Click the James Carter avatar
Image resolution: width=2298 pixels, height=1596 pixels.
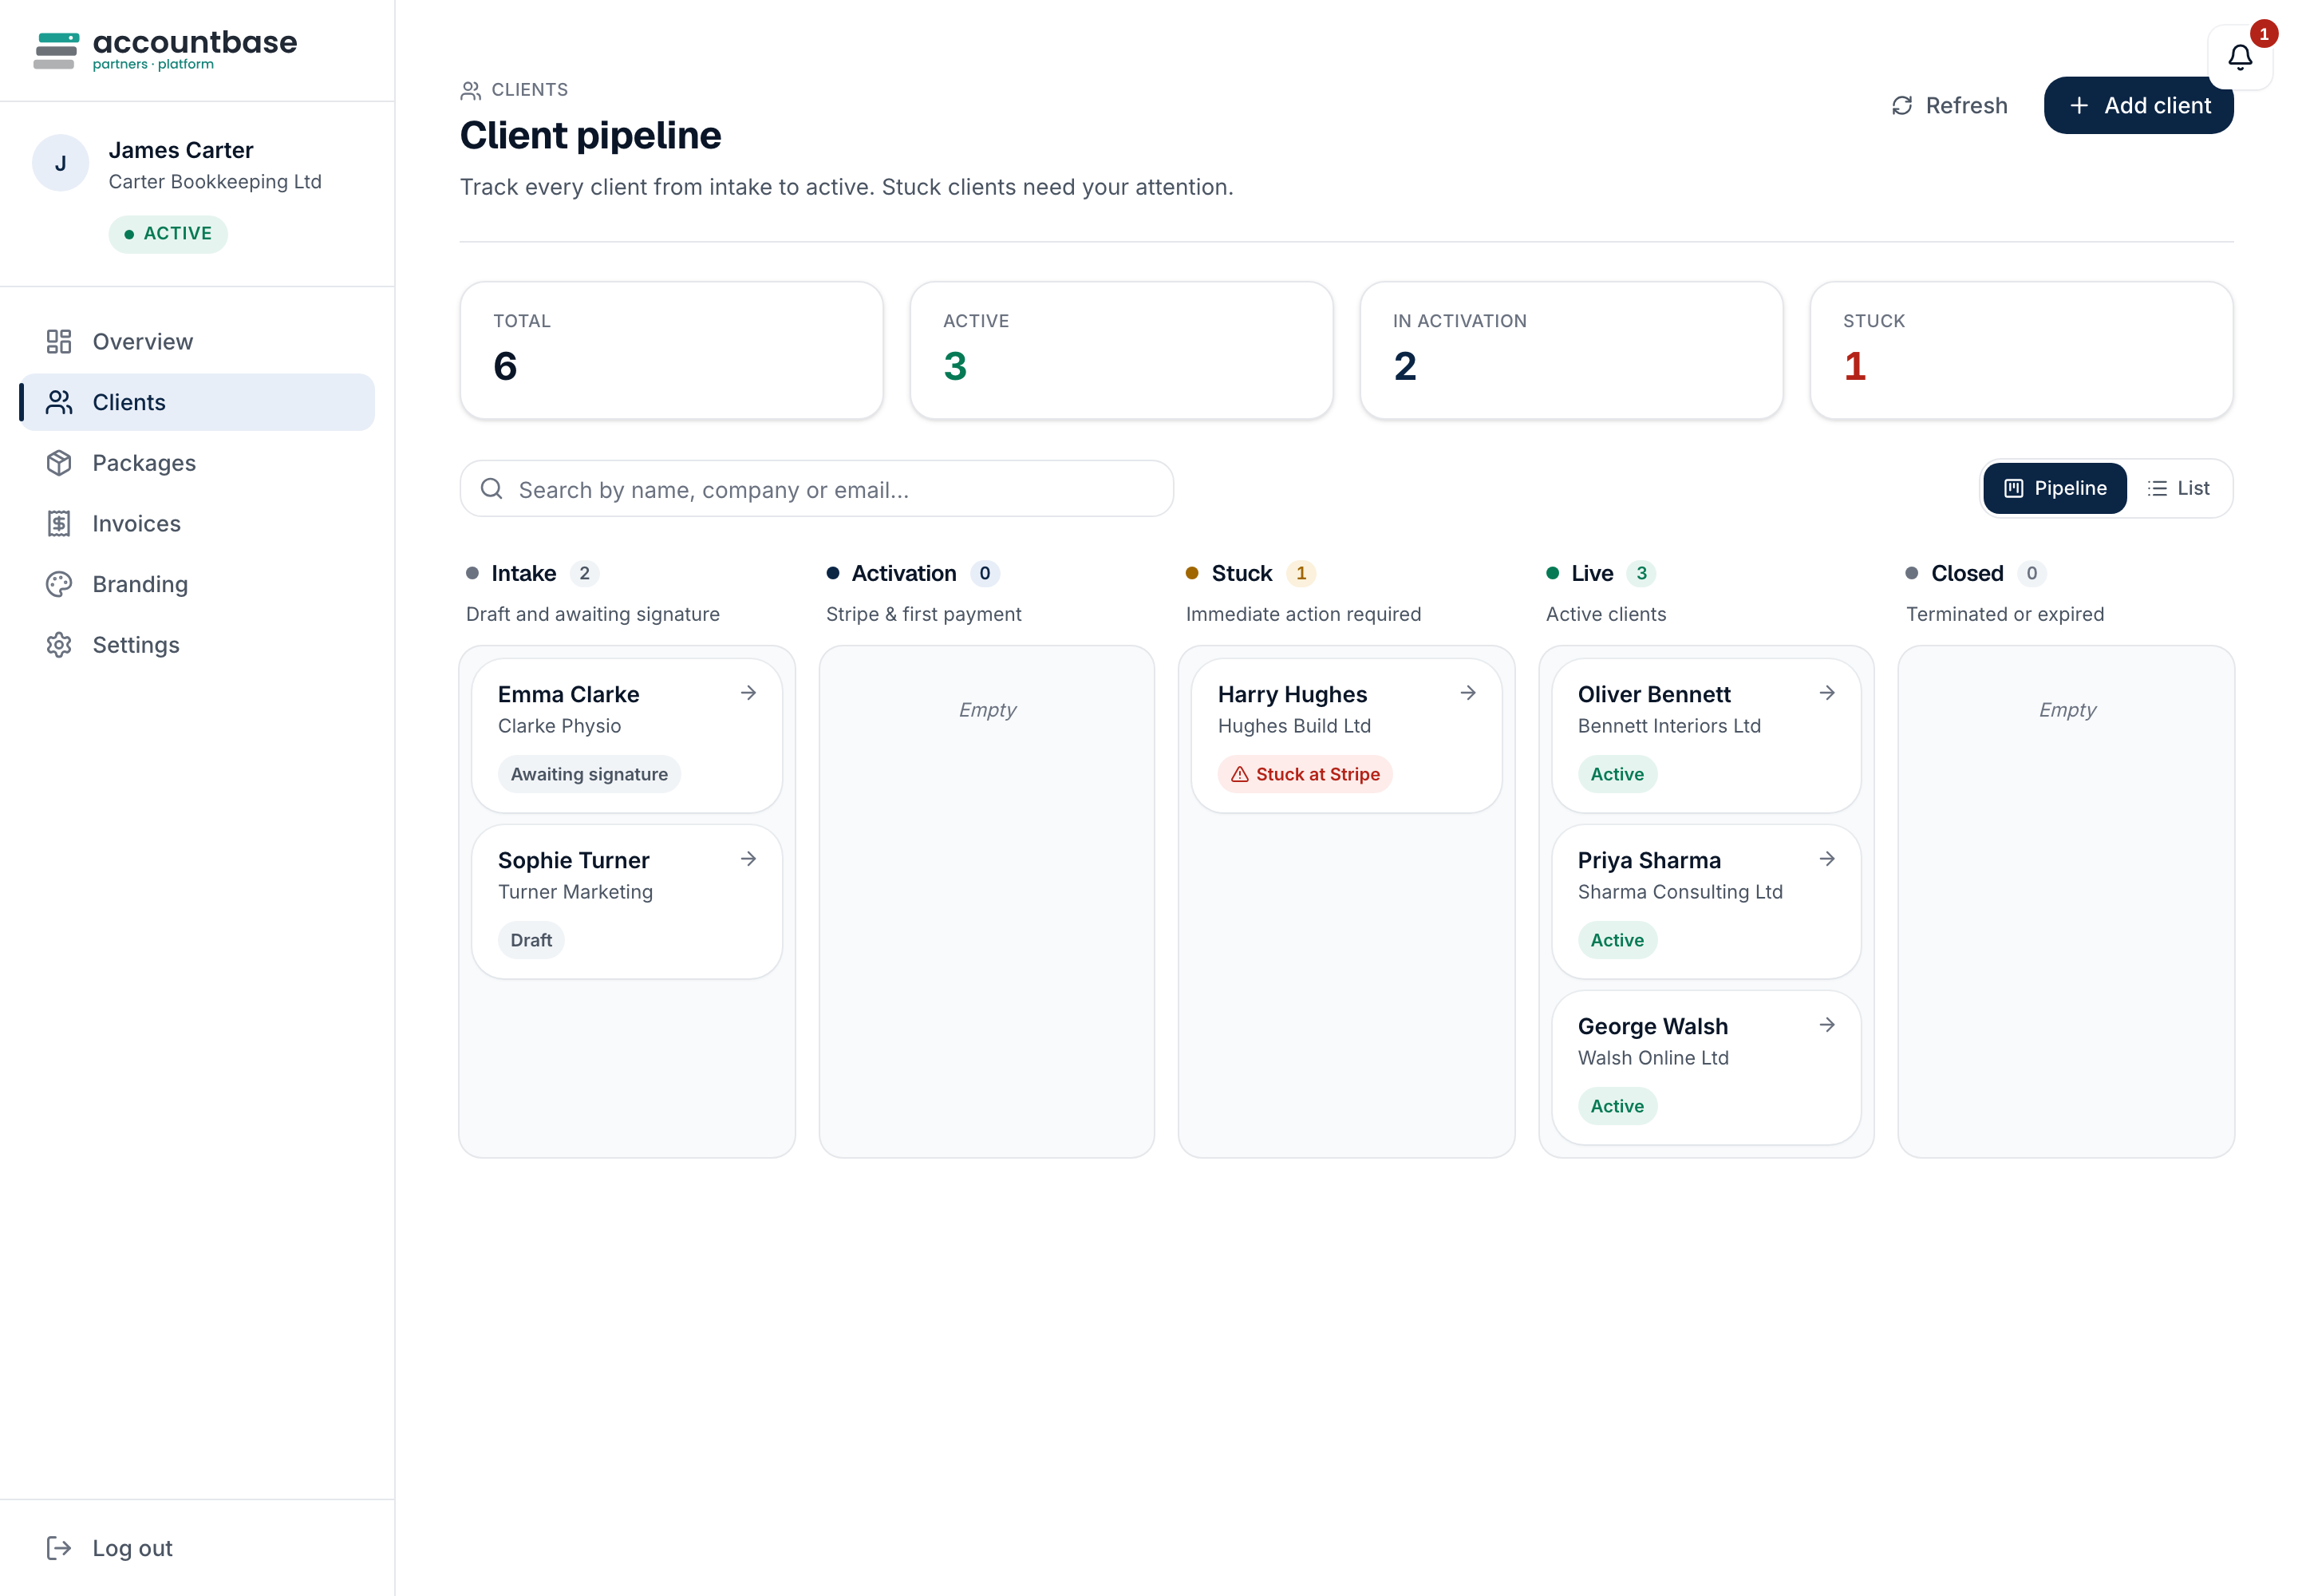(60, 163)
